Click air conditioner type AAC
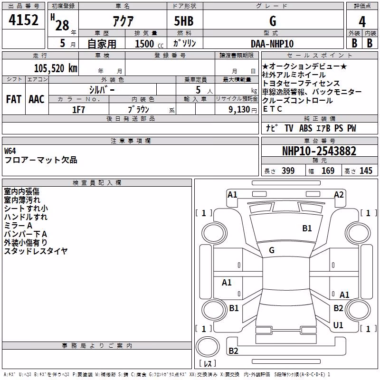This screenshot has width=380, height=380. tap(37, 99)
